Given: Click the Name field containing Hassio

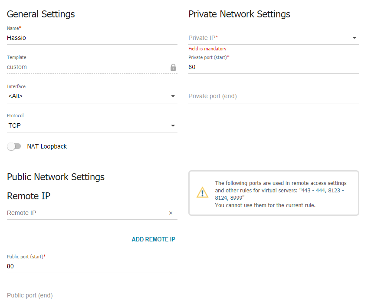Looking at the screenshot, I should (87, 38).
